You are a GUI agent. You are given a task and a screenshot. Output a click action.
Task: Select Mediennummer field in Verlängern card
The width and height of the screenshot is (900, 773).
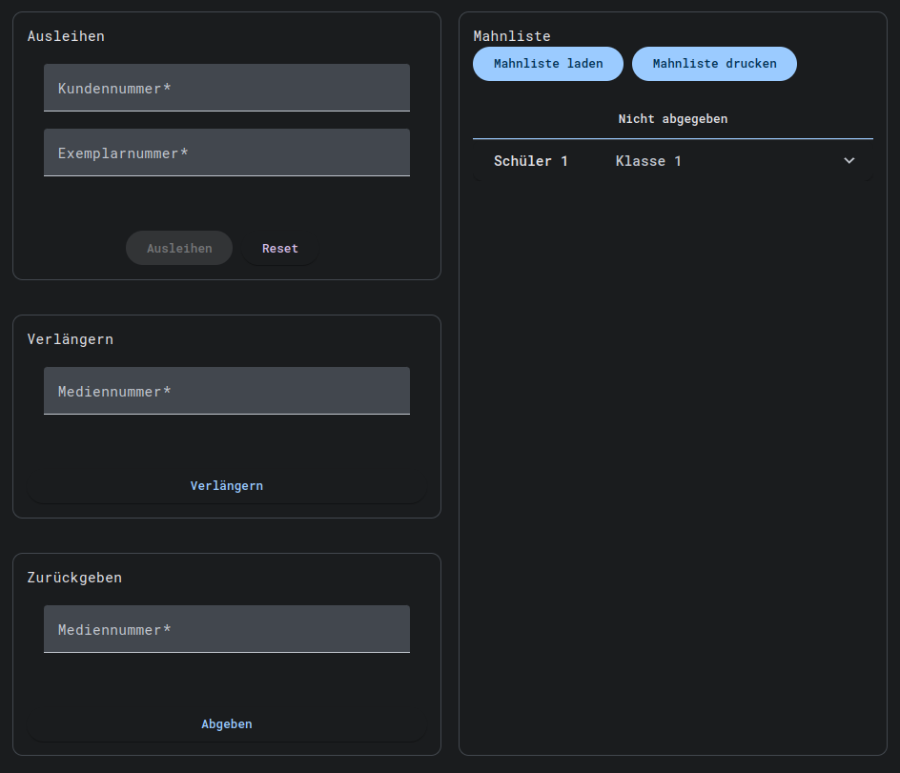click(227, 391)
